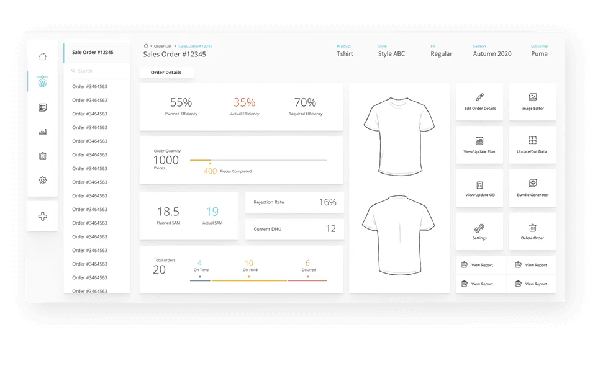Viewport: 590px width, 371px height.
Task: Open the View/Update OB tile
Action: (479, 189)
